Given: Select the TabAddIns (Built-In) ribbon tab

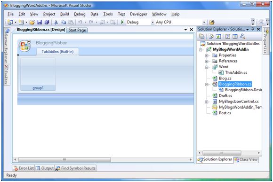Looking at the screenshot, I should pos(57,52).
